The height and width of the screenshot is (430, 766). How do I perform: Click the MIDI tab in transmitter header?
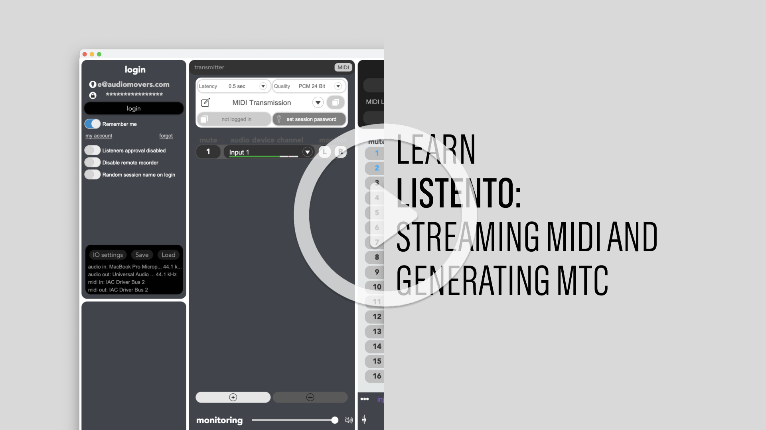point(343,67)
